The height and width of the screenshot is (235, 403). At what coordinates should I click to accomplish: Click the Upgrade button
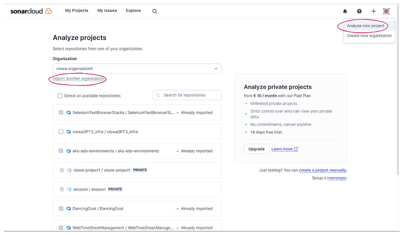[256, 149]
